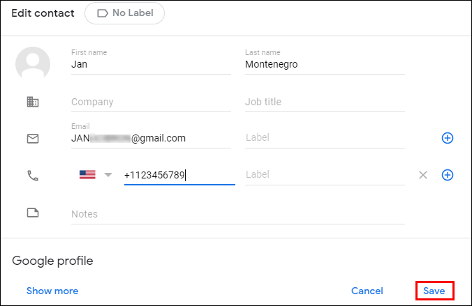Click the No Label button
Viewport: 472px width, 306px height.
124,13
